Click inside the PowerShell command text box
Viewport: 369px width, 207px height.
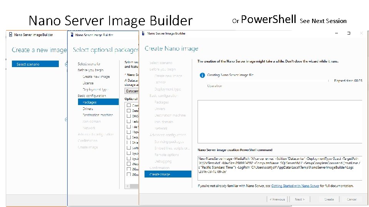tap(280, 168)
